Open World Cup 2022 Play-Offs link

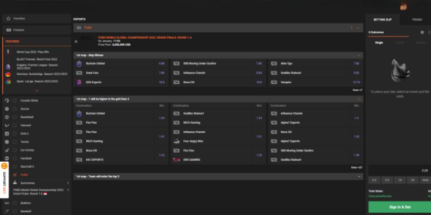[x=34, y=52]
